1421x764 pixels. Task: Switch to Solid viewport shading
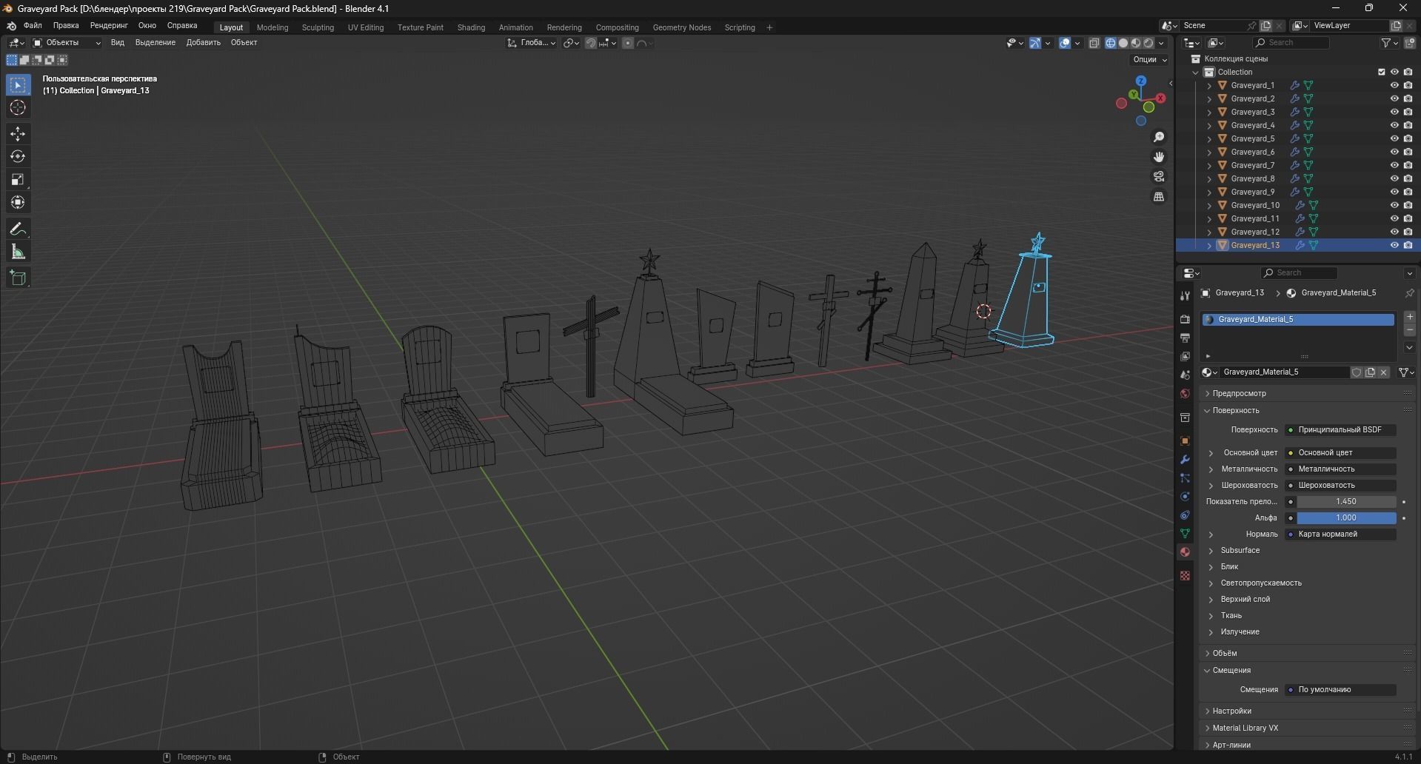[x=1123, y=43]
